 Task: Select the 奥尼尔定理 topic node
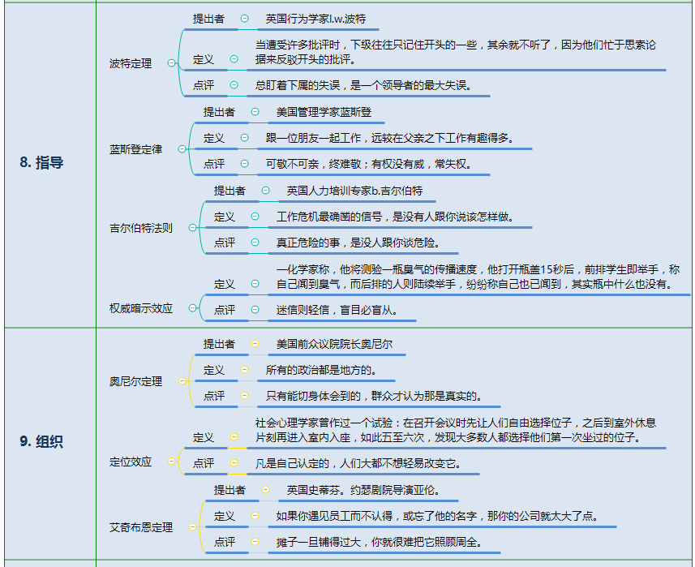[135, 381]
